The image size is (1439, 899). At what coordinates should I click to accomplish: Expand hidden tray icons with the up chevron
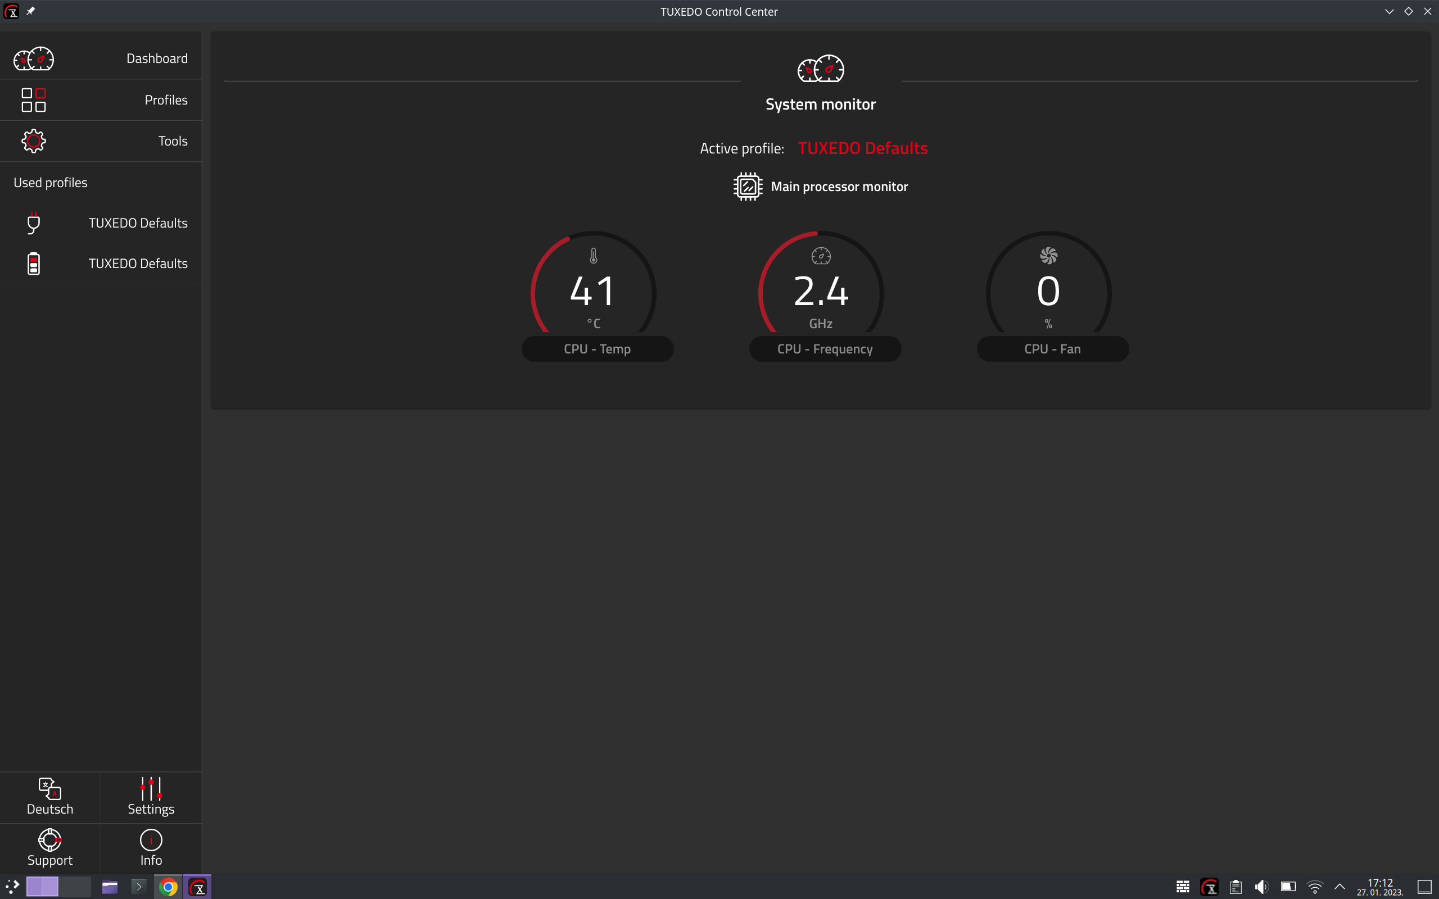(1340, 886)
